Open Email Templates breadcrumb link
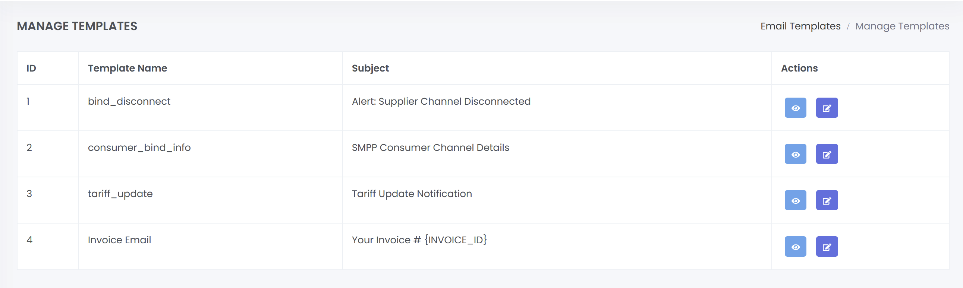 (x=800, y=26)
